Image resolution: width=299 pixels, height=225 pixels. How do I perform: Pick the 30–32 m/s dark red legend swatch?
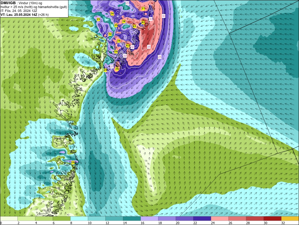pos(272,218)
